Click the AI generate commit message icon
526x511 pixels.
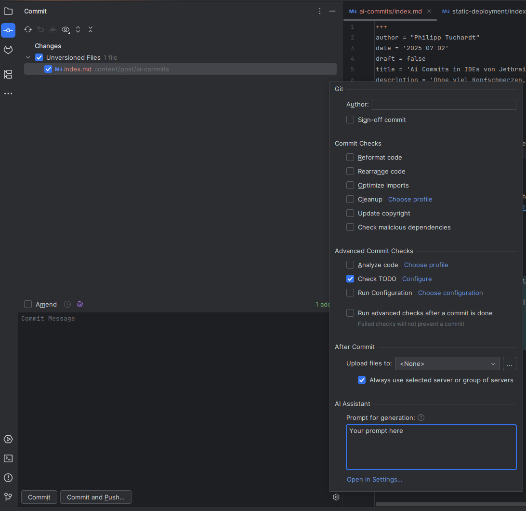tap(80, 304)
